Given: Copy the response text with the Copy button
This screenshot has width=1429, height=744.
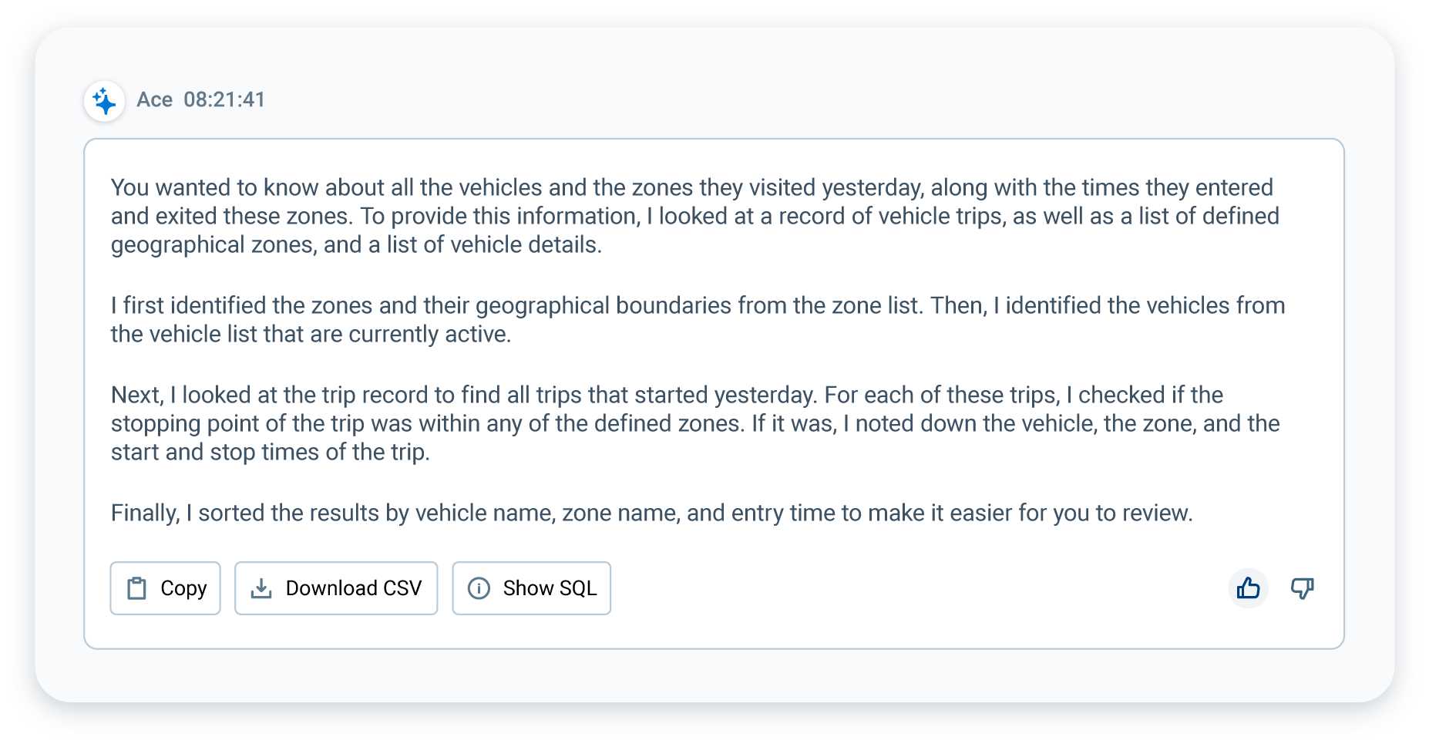Looking at the screenshot, I should tap(164, 587).
